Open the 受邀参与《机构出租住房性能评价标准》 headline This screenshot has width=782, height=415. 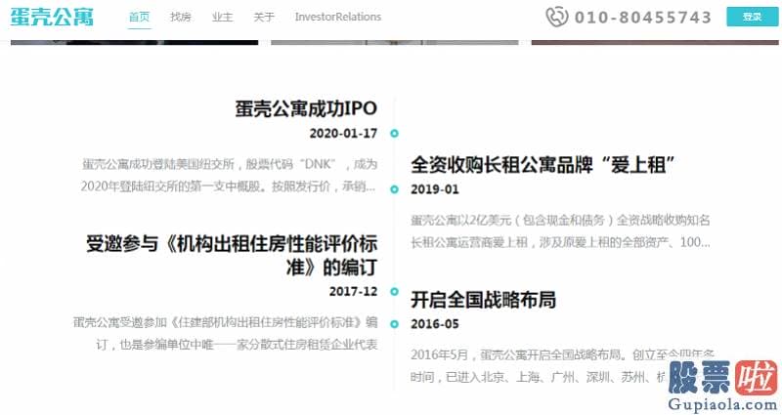pyautogui.click(x=232, y=256)
